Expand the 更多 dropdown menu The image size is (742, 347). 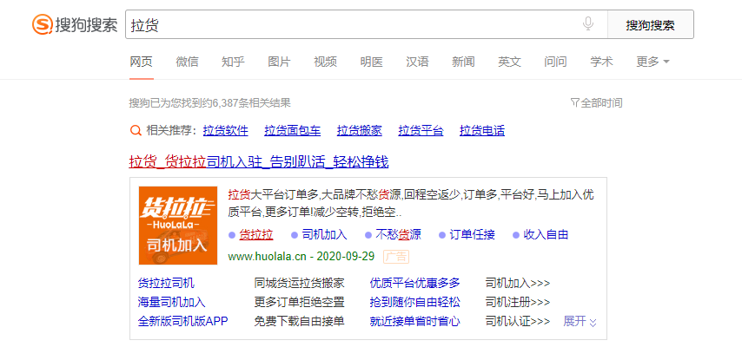(653, 62)
